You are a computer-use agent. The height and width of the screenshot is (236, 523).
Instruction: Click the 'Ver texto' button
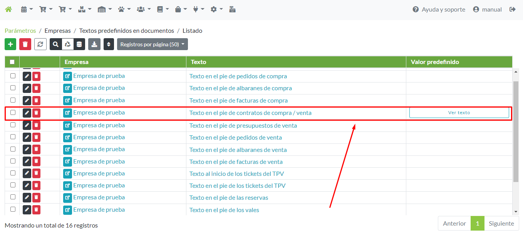(x=459, y=113)
